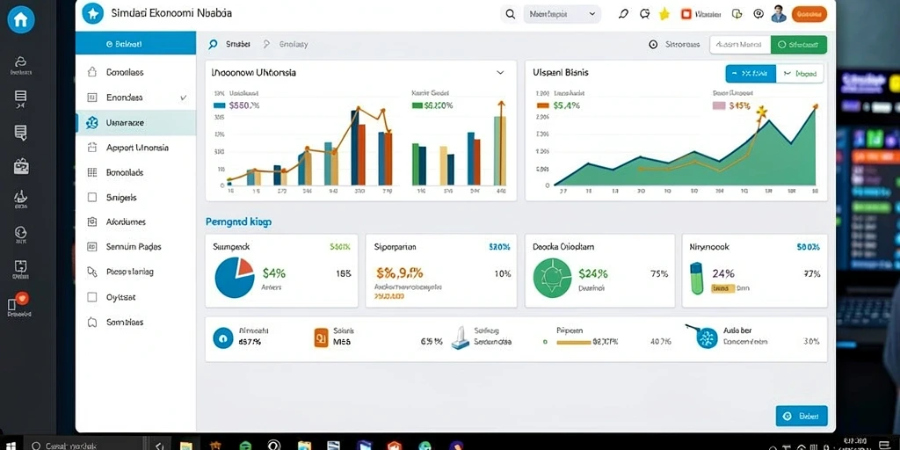
Task: Open the home icon in the dark sidebar
Action: 21,19
